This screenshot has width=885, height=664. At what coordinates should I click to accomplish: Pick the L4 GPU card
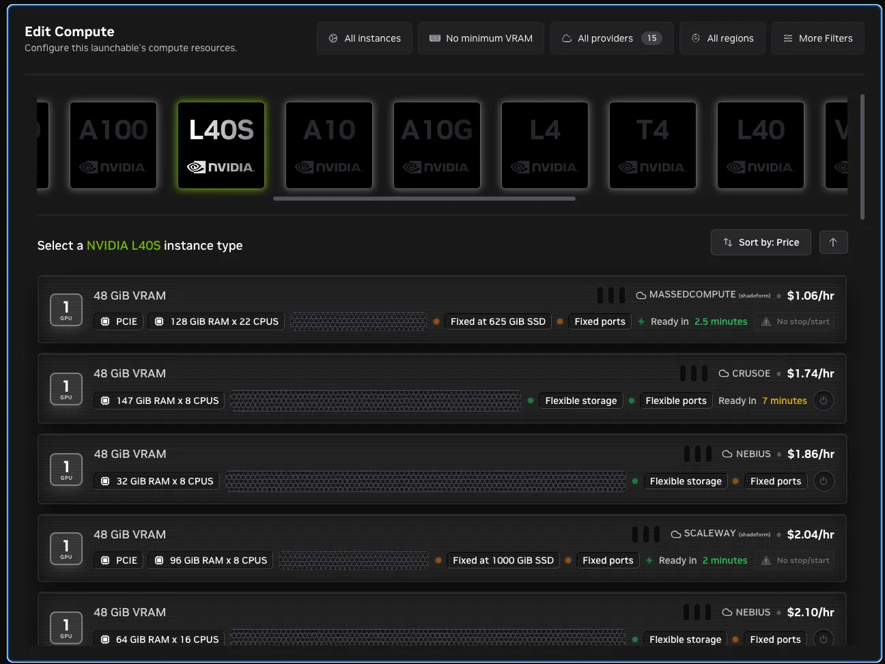point(545,145)
